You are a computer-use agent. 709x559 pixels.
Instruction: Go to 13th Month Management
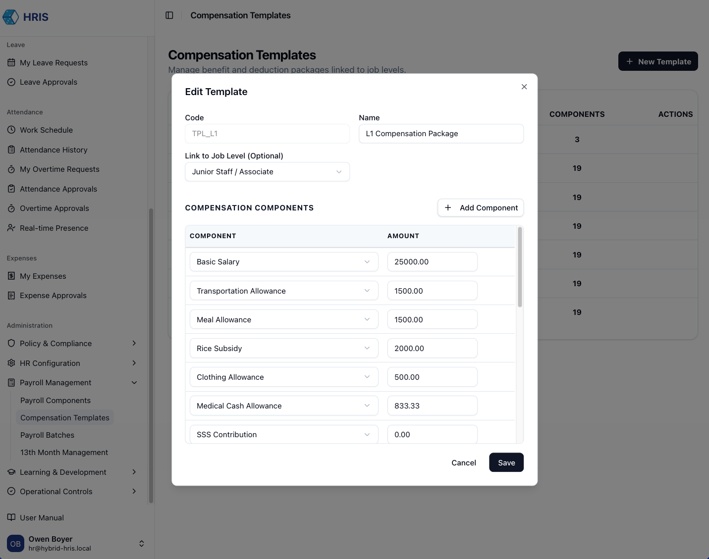(64, 453)
